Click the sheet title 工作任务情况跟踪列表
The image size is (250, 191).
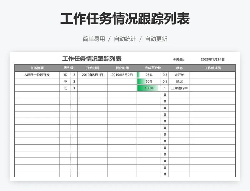tap(92, 59)
